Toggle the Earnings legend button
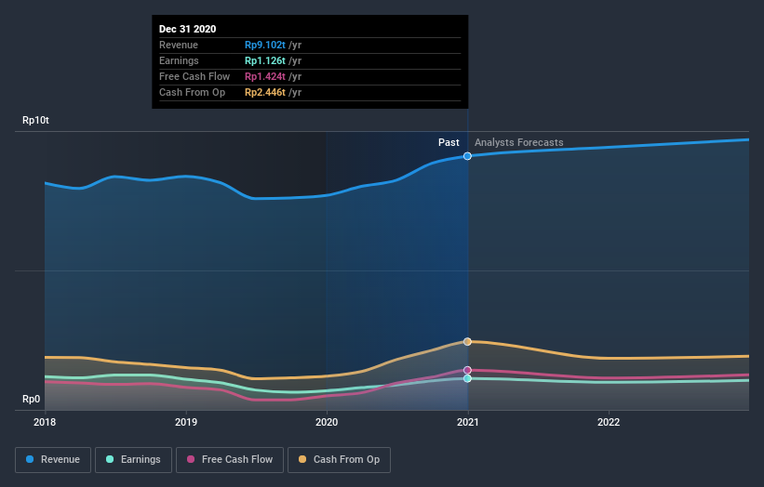The height and width of the screenshot is (487, 764). tap(133, 460)
